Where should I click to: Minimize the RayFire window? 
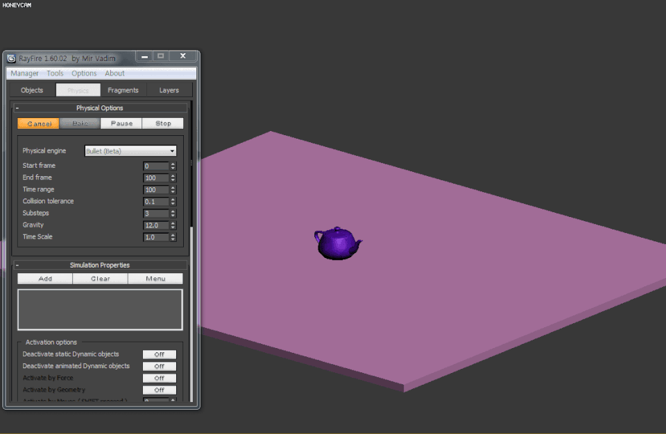pyautogui.click(x=145, y=56)
